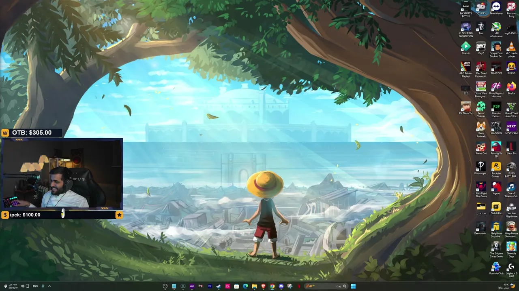Launch Firefox from the desktop
The image size is (519, 291).
point(511,89)
